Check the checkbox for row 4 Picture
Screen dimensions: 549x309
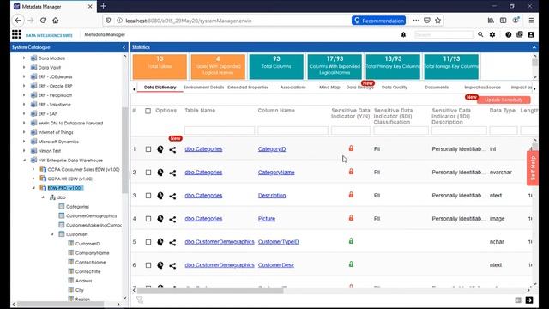[x=148, y=219]
